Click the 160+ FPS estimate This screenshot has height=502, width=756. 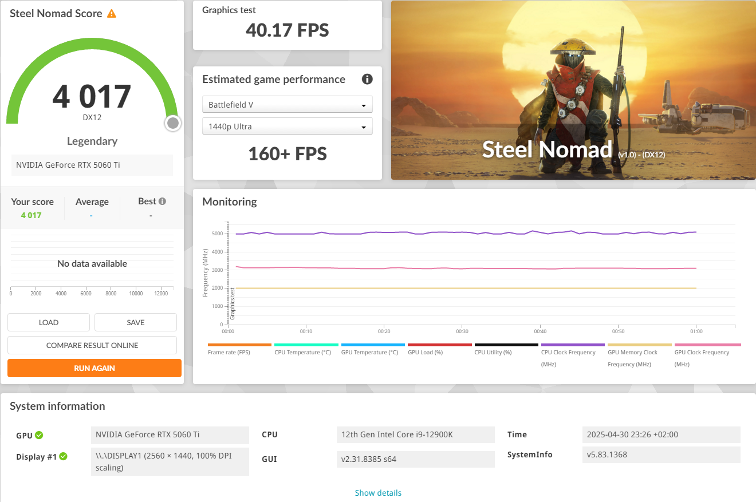288,153
